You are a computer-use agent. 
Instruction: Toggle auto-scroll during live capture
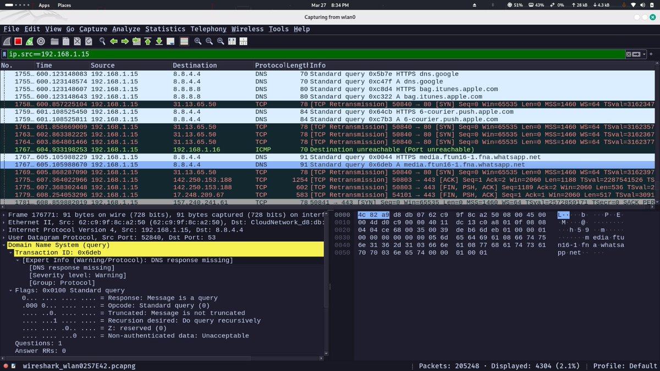(x=170, y=41)
